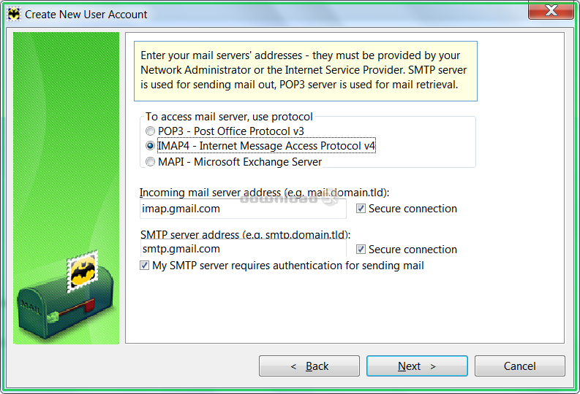The width and height of the screenshot is (580, 394).
Task: Toggle Secure connection for incoming mail server
Action: (361, 209)
